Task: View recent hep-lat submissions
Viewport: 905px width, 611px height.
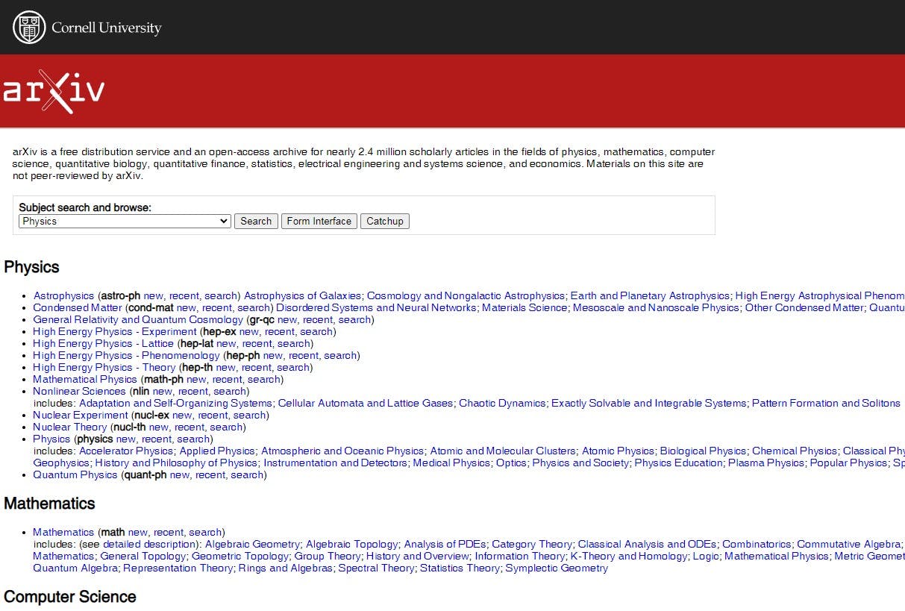Action: (257, 344)
